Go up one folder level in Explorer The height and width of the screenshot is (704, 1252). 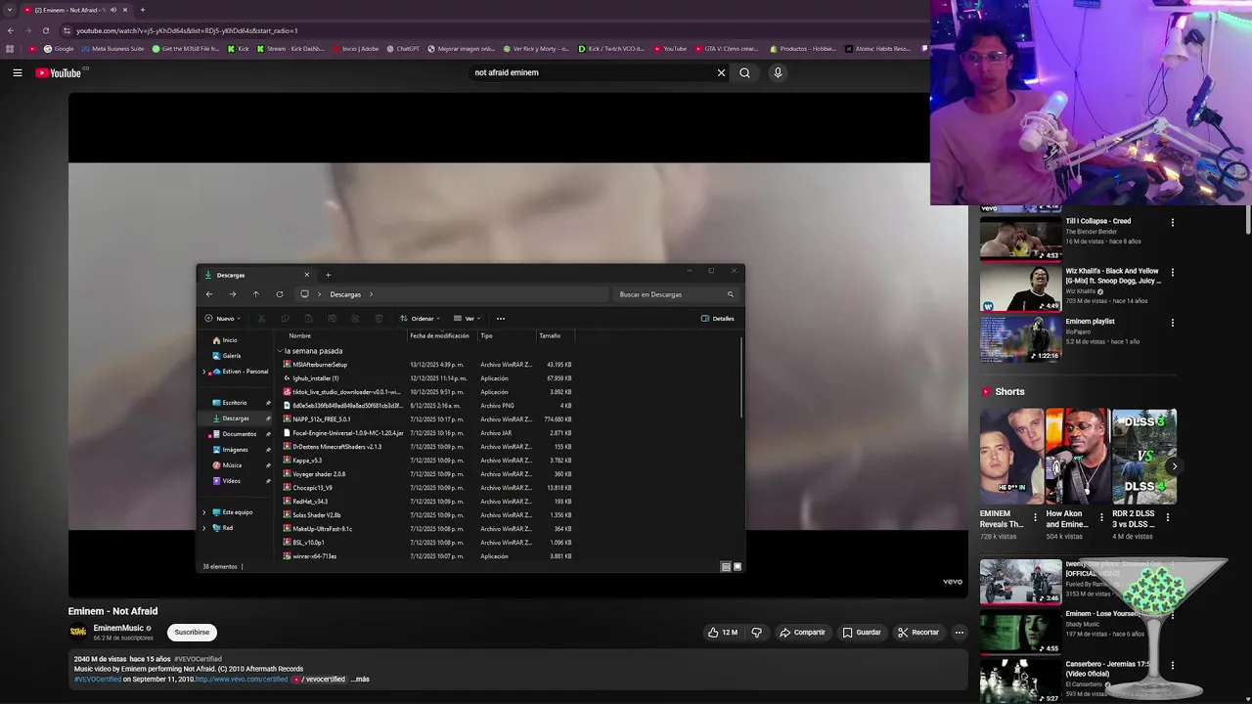(256, 294)
